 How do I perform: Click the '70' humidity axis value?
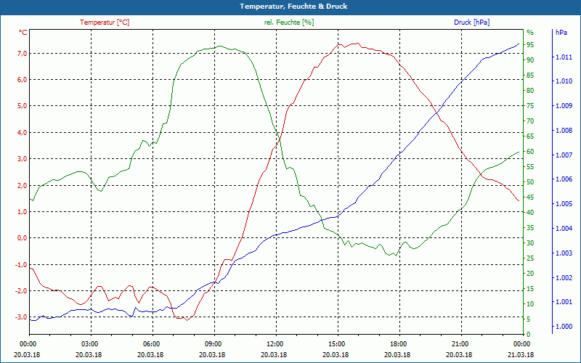[530, 121]
